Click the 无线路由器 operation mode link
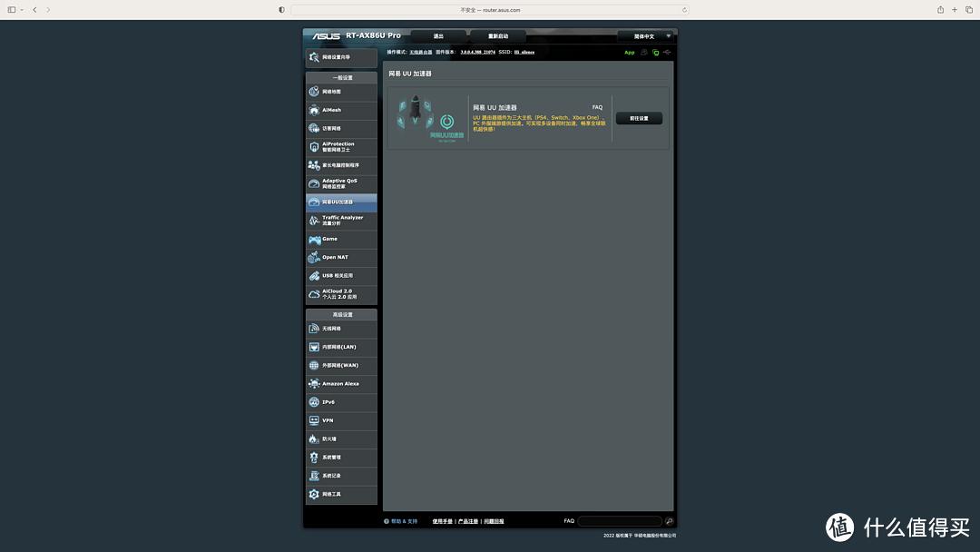 421,53
